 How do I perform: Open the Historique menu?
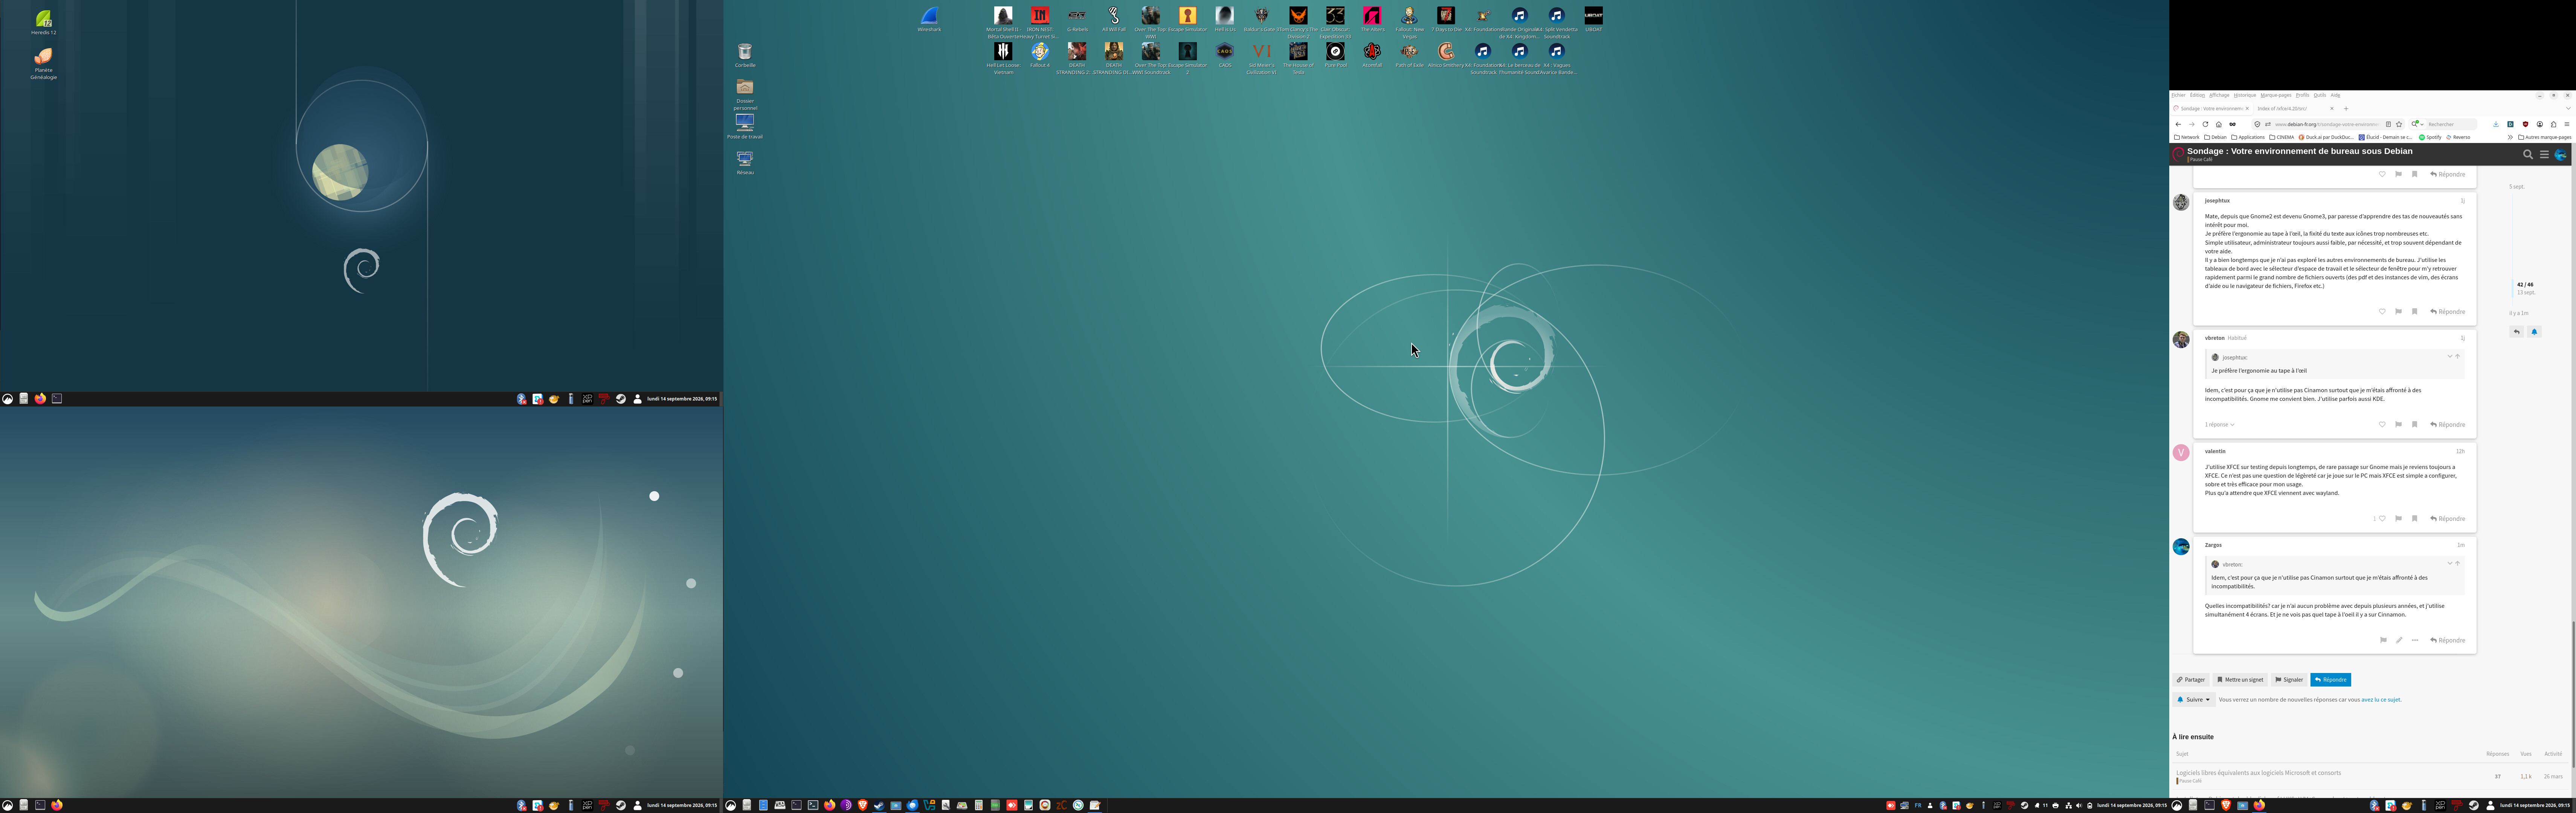[x=2245, y=95]
